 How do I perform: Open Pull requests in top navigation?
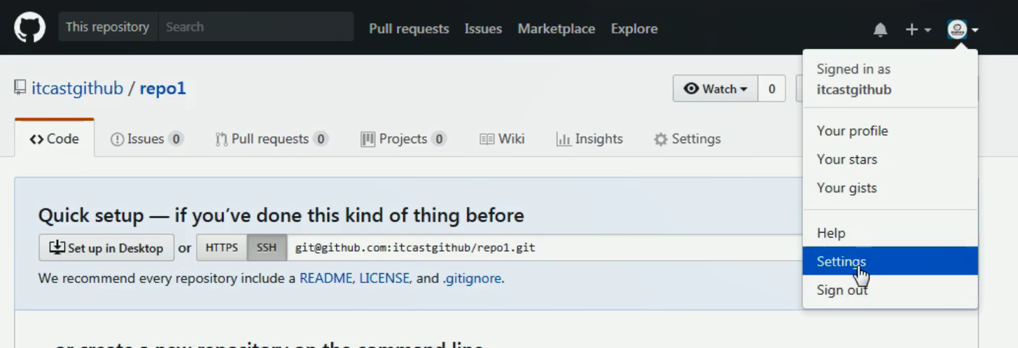pos(409,29)
